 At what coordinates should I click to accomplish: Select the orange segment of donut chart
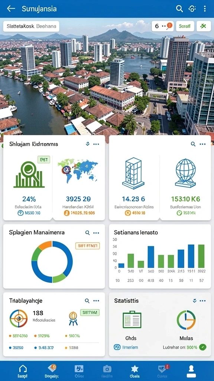click(45, 246)
